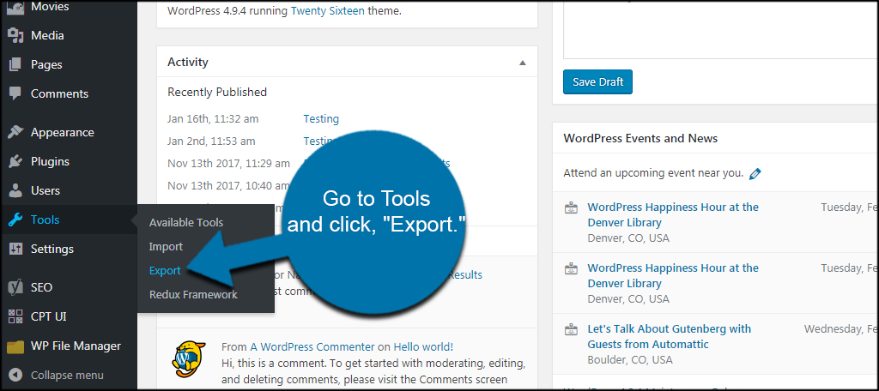This screenshot has width=879, height=391.
Task: Open the Pages menu
Action: [x=46, y=64]
